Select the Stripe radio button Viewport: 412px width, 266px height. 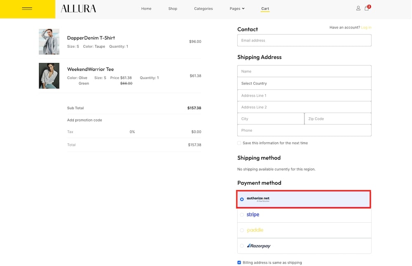coord(242,215)
